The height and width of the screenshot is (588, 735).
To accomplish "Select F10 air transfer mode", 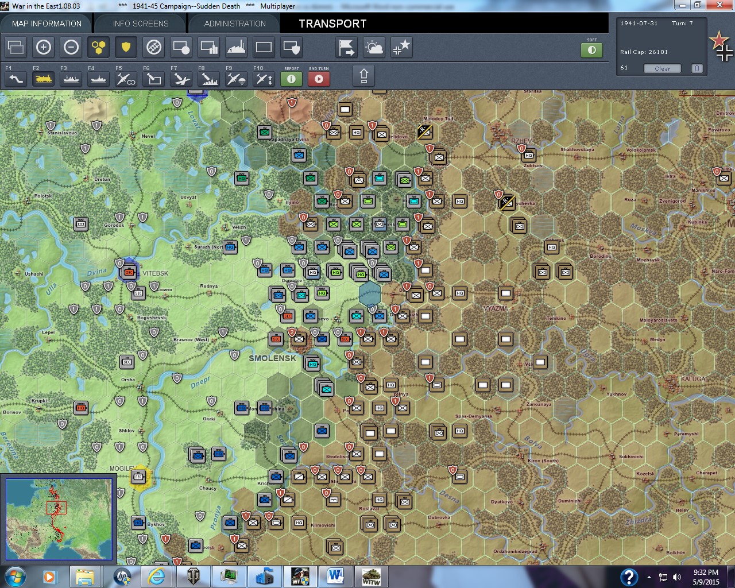I will click(x=264, y=78).
